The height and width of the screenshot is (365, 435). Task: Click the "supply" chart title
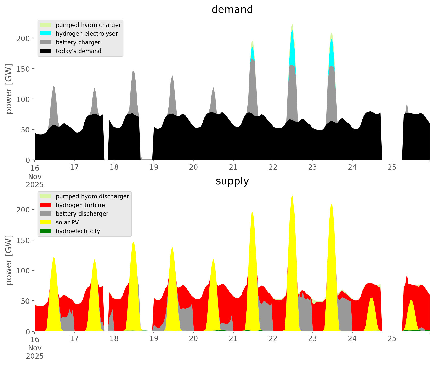[x=232, y=181]
